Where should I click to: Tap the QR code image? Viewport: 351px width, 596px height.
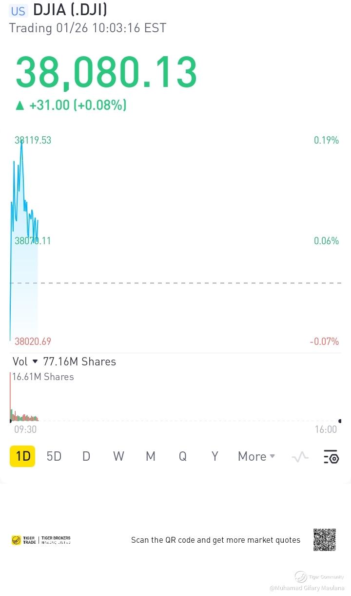coord(325,540)
